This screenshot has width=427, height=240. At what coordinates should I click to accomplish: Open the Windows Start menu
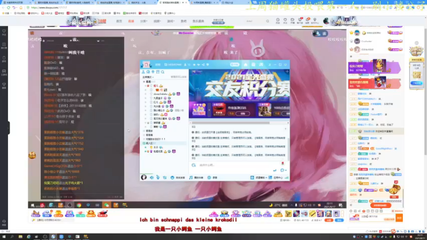tap(4, 237)
